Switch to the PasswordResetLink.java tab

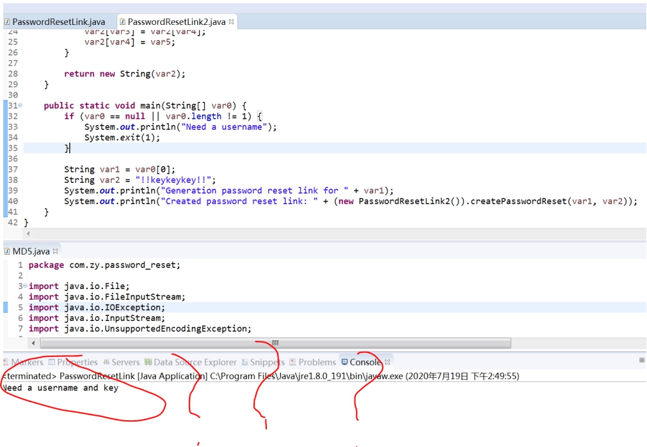click(59, 22)
